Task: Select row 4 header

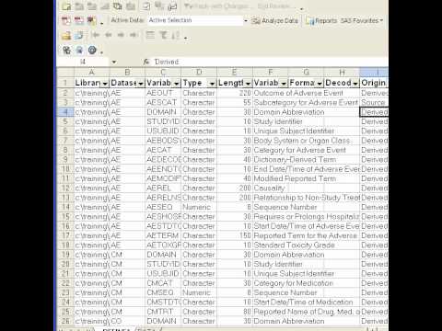Action: coord(65,112)
